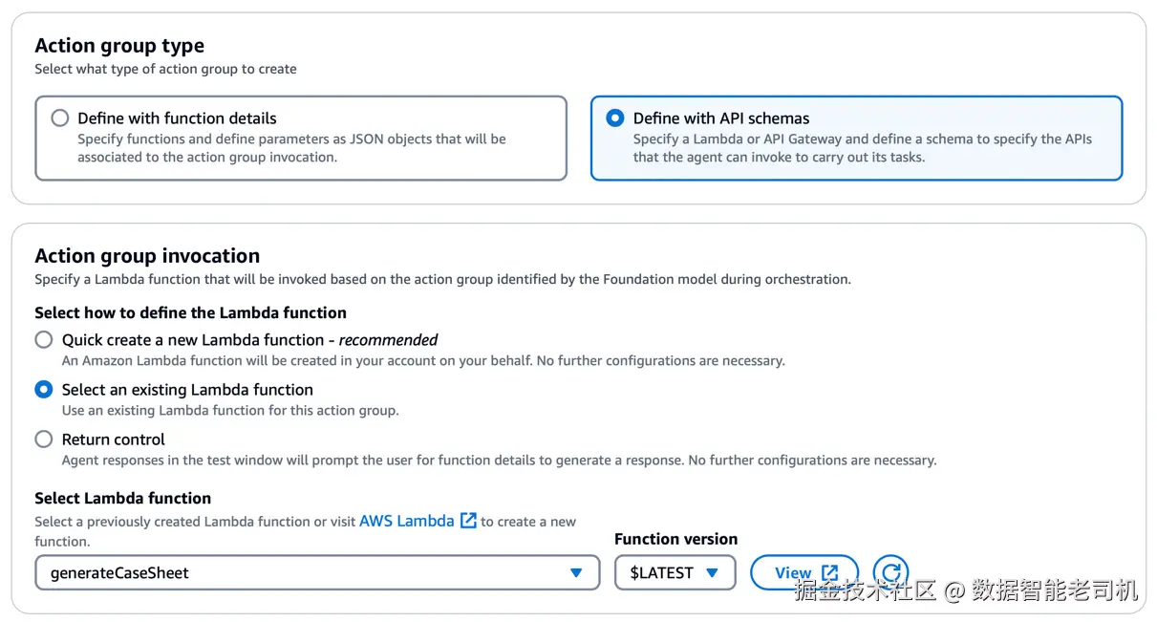The image size is (1157, 622).
Task: Click external-link icon inside View button
Action: pyautogui.click(x=829, y=572)
